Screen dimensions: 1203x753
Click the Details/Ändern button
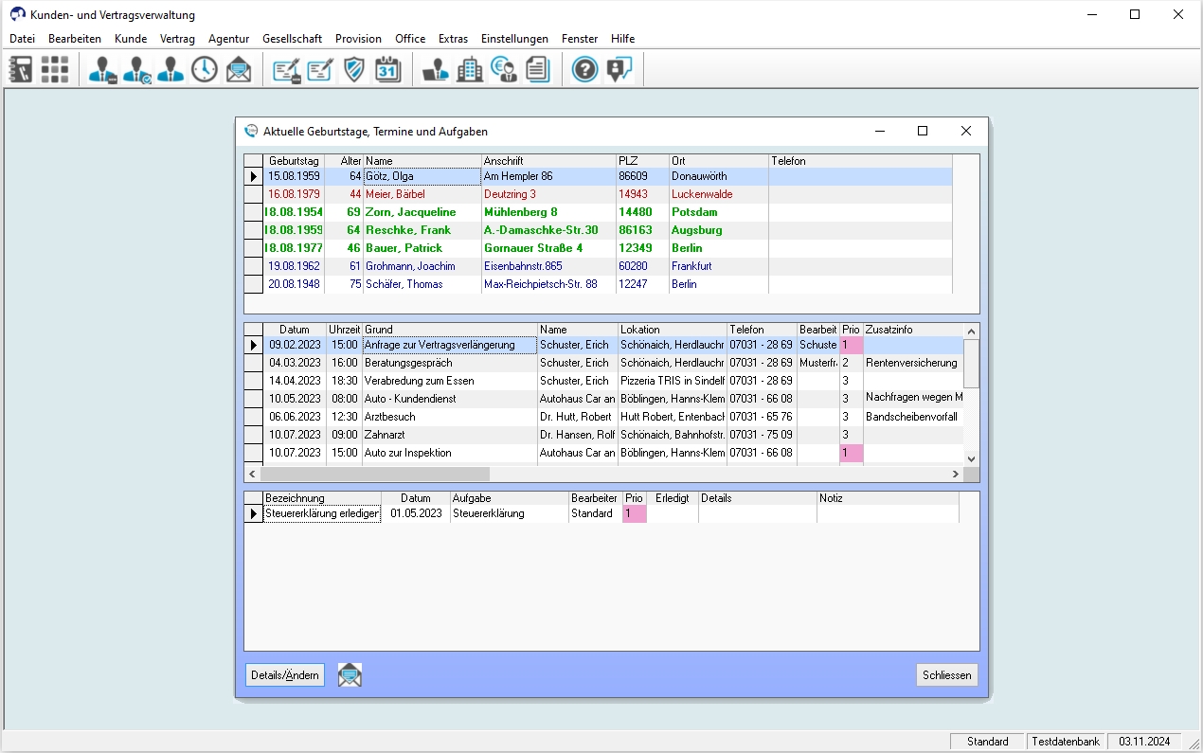tap(285, 674)
